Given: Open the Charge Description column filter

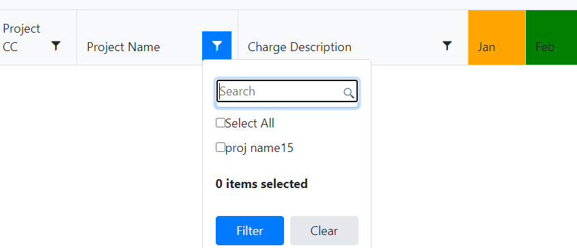Looking at the screenshot, I should click(447, 46).
